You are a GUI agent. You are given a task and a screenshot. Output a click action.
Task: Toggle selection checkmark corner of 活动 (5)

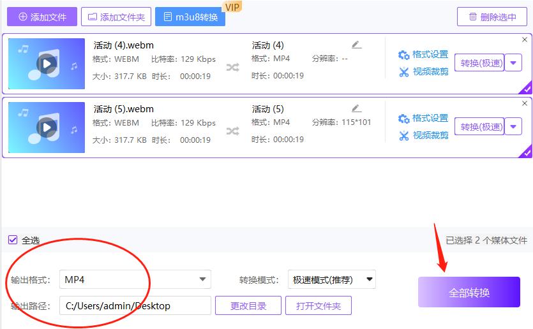point(526,152)
